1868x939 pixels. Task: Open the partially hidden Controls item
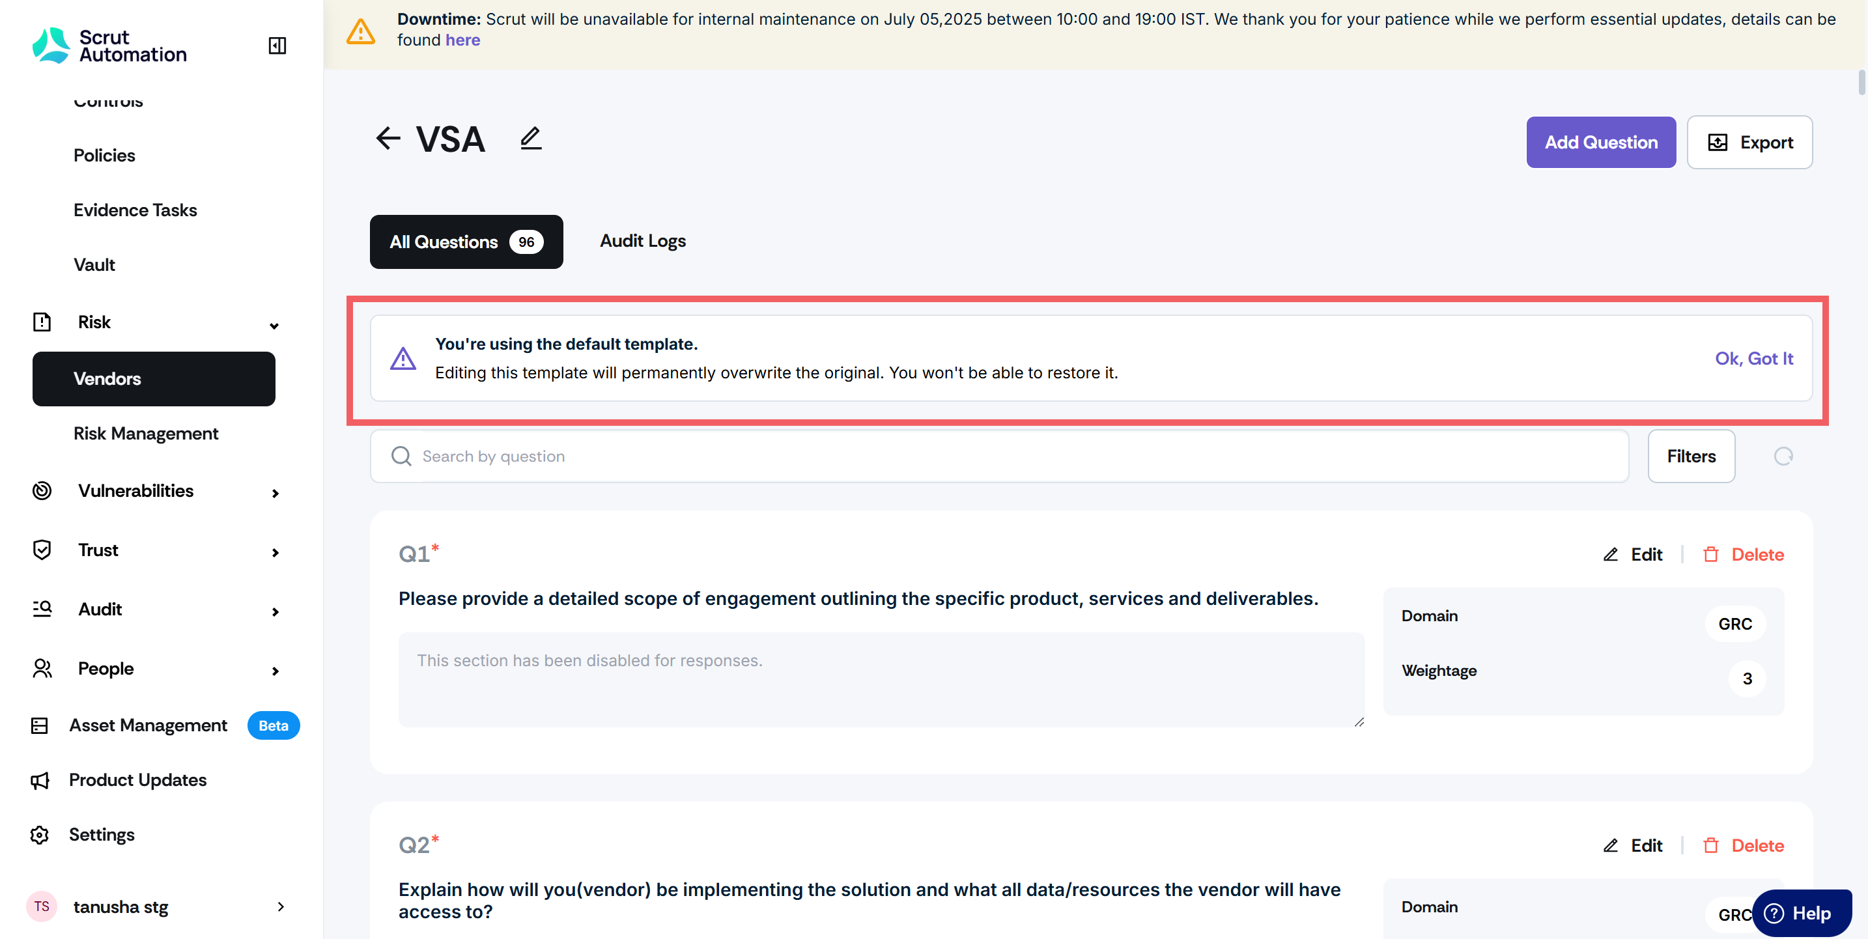pos(108,102)
